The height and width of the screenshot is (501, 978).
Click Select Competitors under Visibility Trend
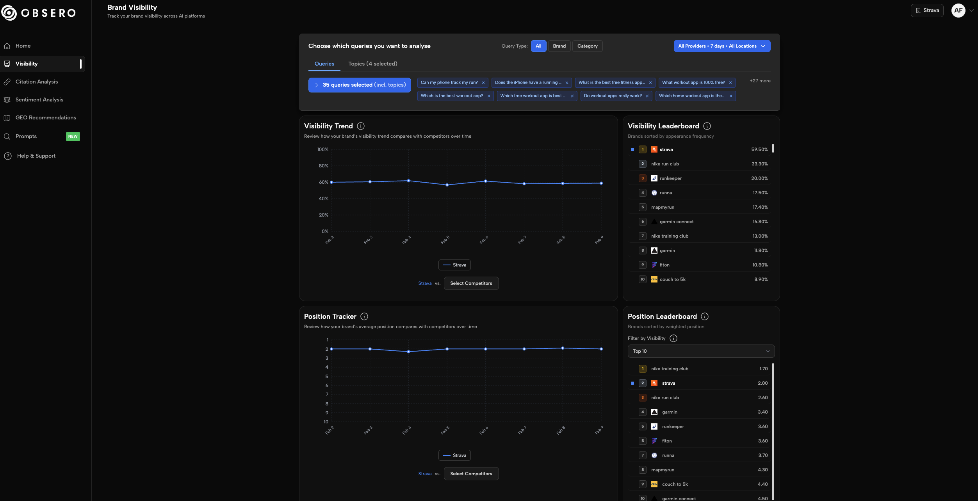tap(471, 283)
